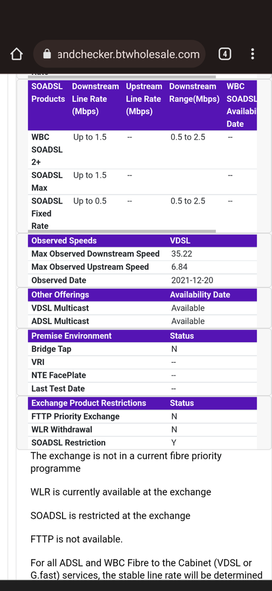Viewport: 272px width, 591px height.
Task: Select the Premise Environment header
Action: point(71,336)
